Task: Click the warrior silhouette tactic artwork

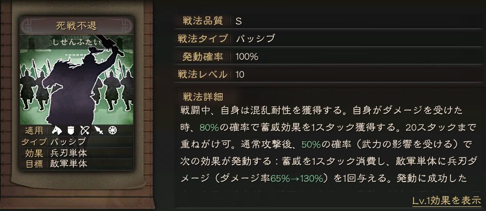Action: (x=77, y=82)
